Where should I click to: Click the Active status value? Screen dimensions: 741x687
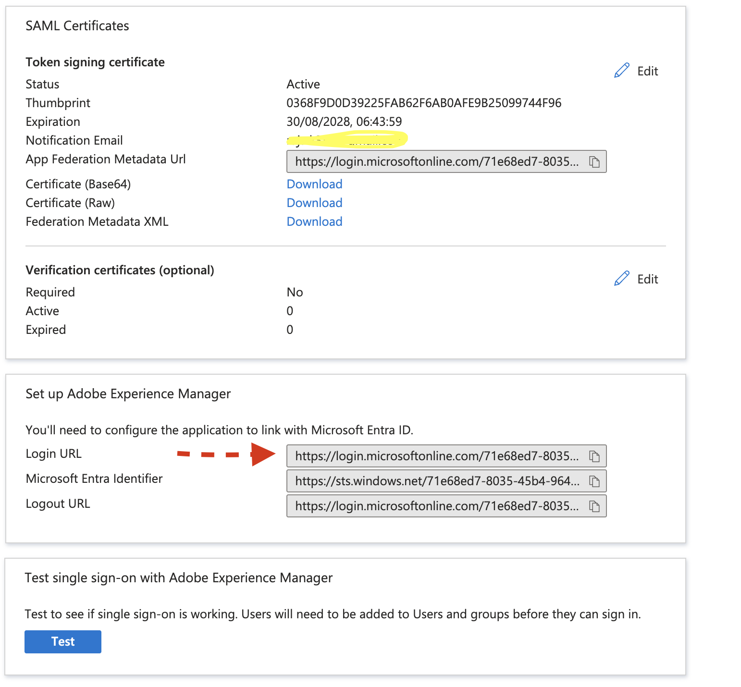(x=303, y=84)
